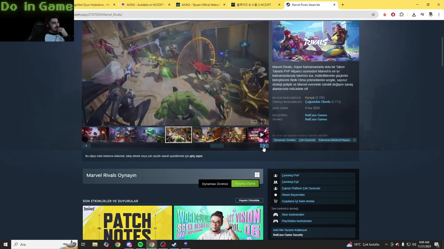444x249 pixels.
Task: Expand more tags with the plus button
Action: 354,140
